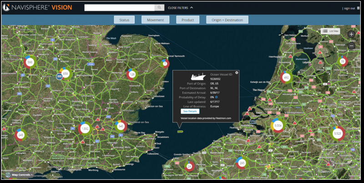The width and height of the screenshot is (364, 183).
Task: Open the Movement filter
Action: click(x=155, y=20)
